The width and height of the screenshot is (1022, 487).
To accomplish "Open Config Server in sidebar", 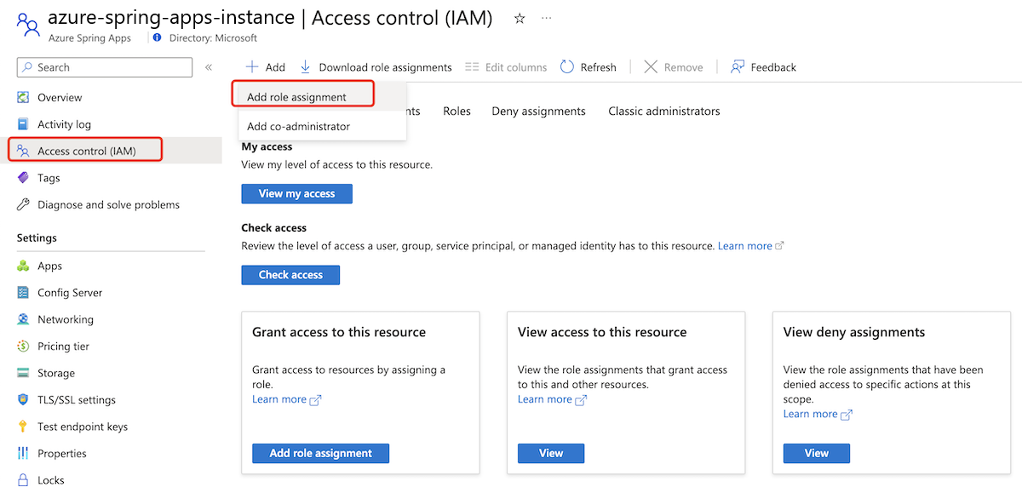I will pyautogui.click(x=70, y=293).
